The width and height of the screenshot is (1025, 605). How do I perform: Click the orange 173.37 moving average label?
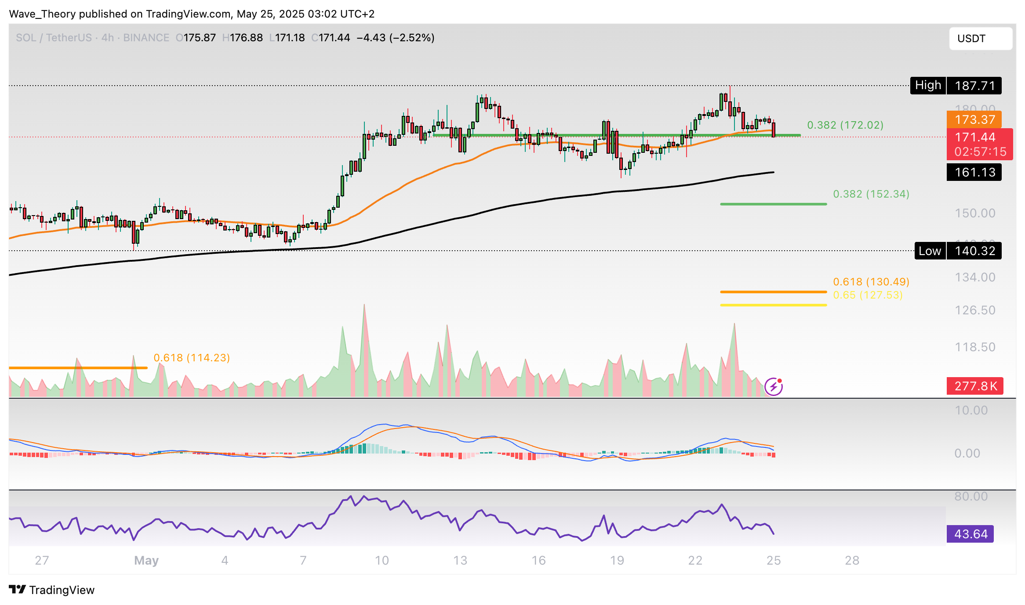974,119
